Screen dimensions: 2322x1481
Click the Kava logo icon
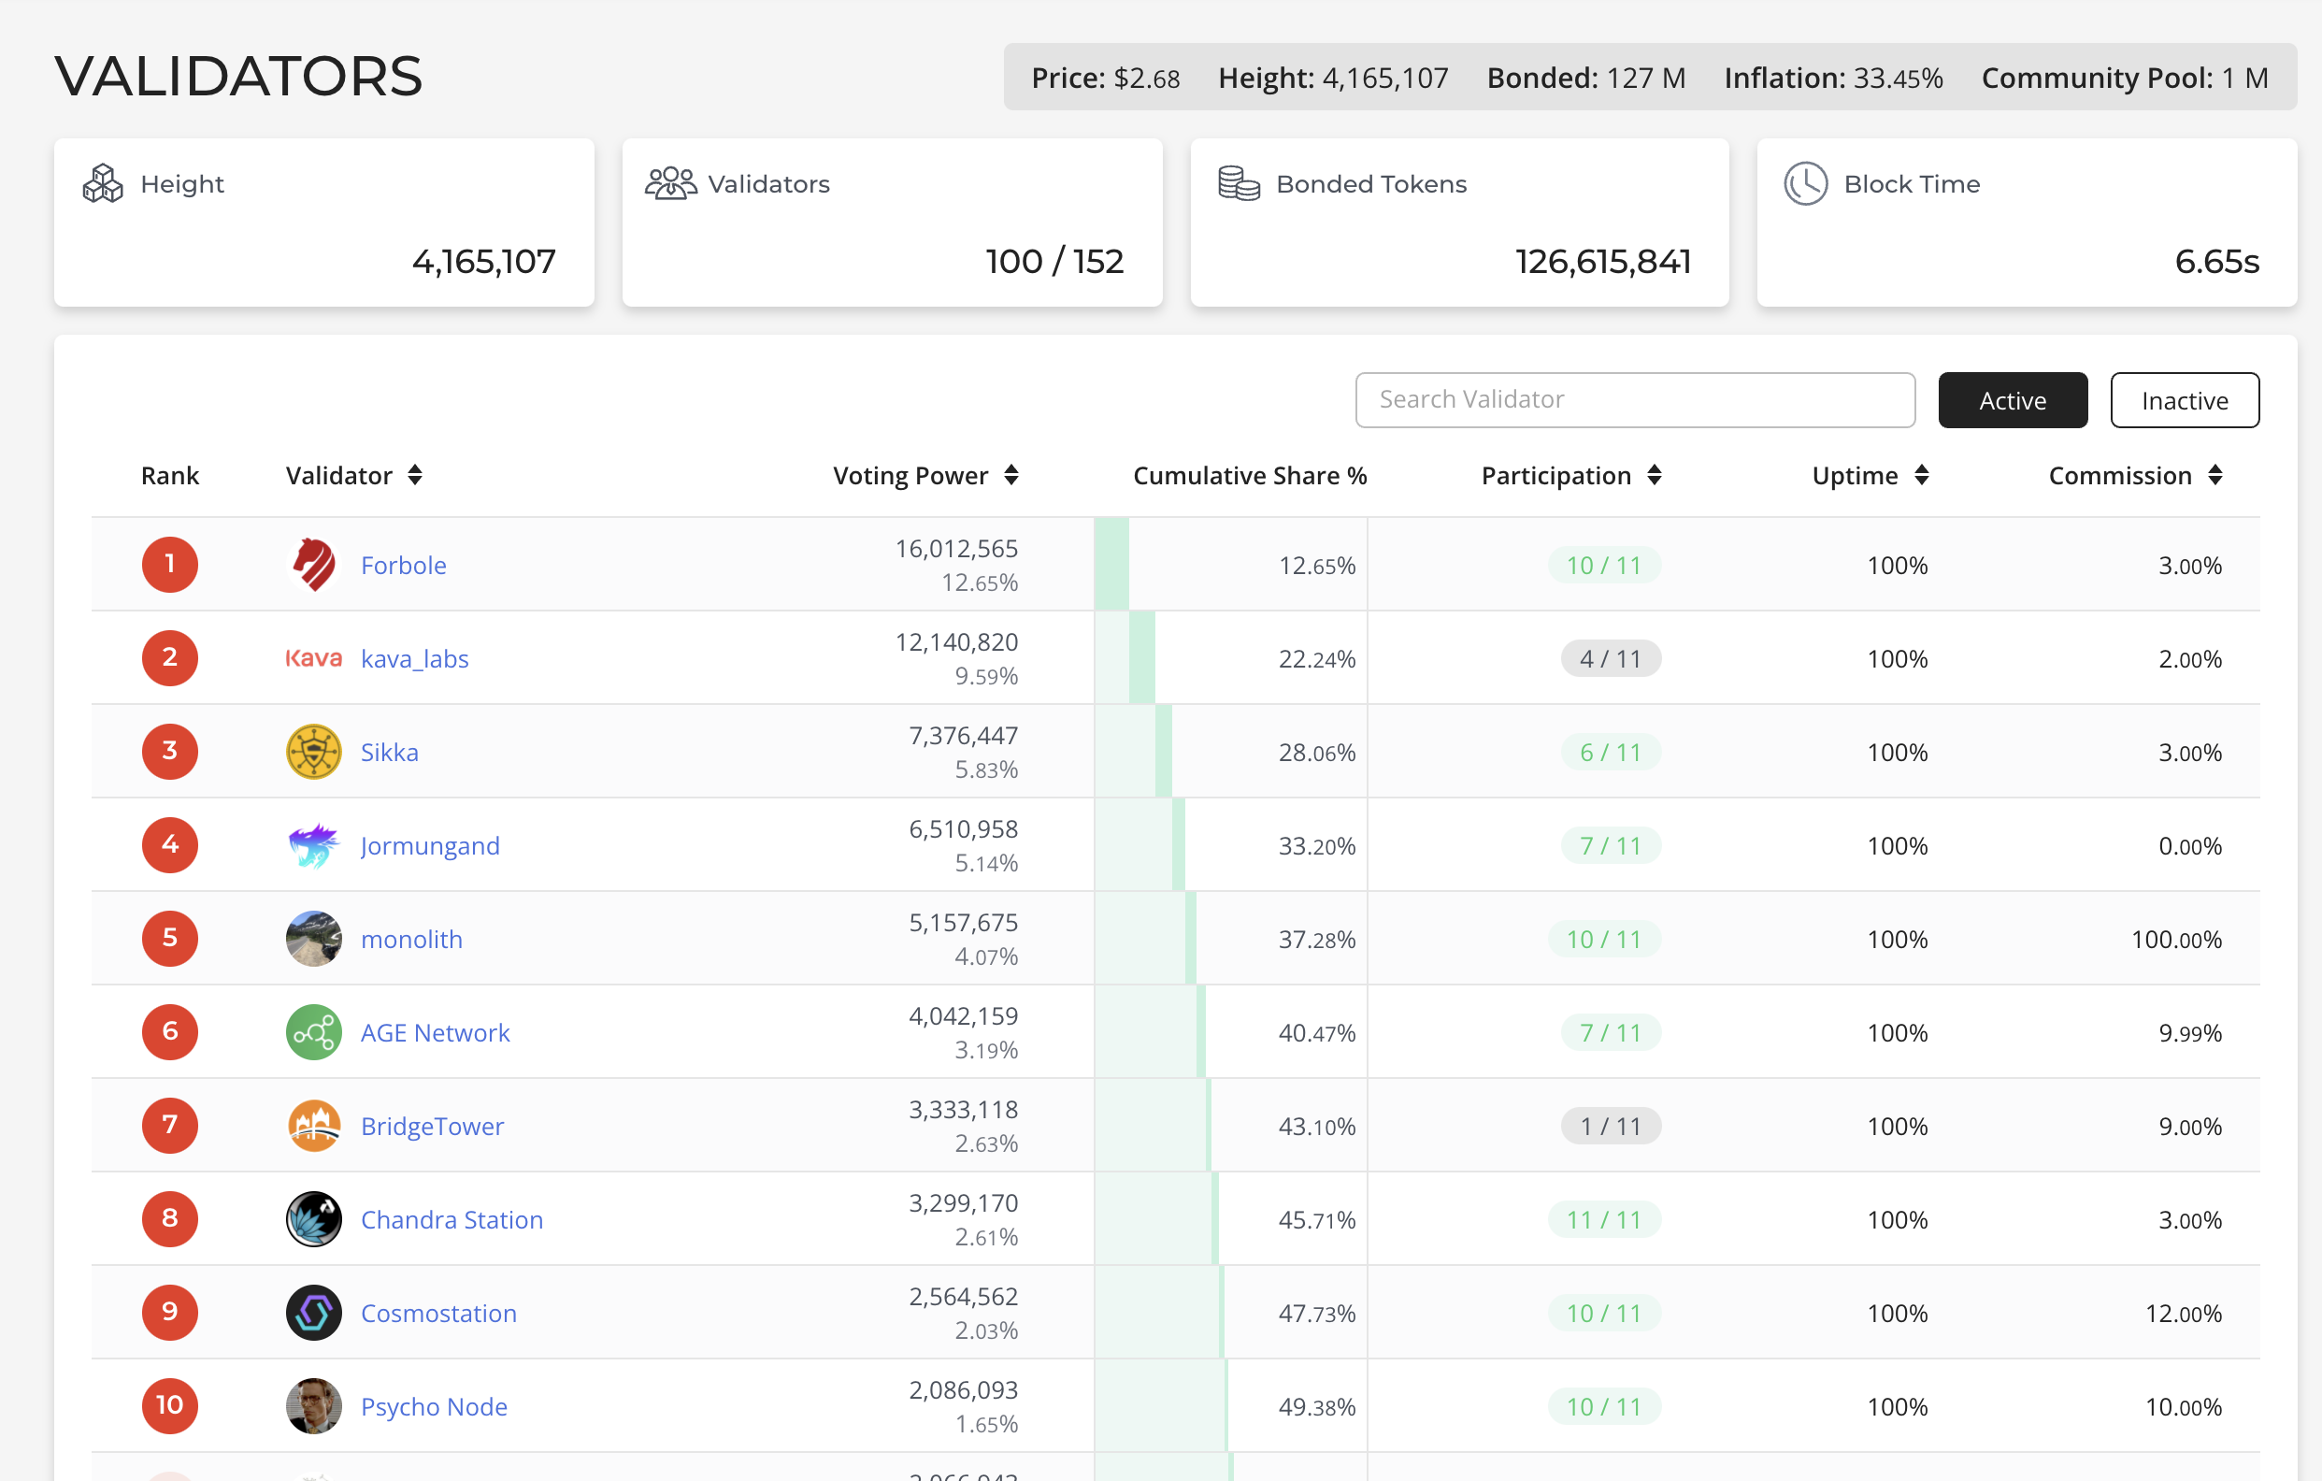pos(313,658)
